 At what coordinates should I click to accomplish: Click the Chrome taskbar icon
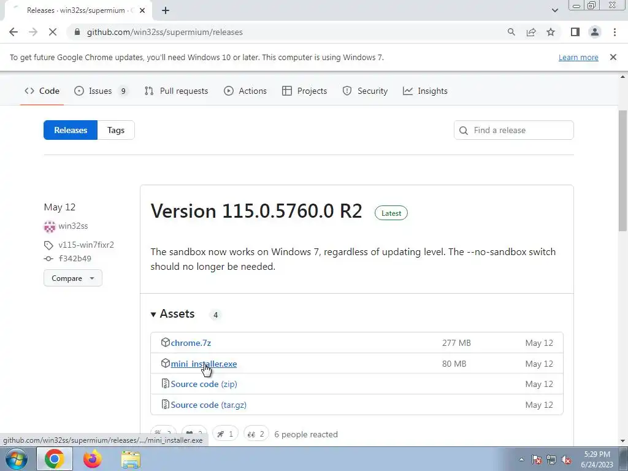pos(55,459)
